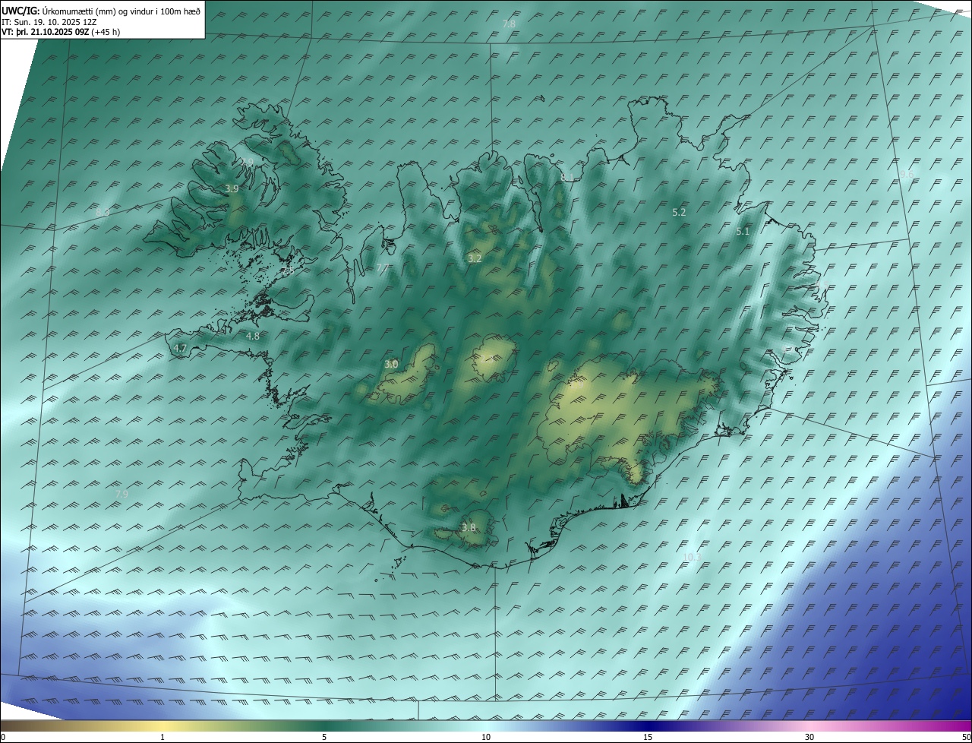Click the 3.2 value in north Iceland
This screenshot has height=743, width=972.
[x=475, y=259]
